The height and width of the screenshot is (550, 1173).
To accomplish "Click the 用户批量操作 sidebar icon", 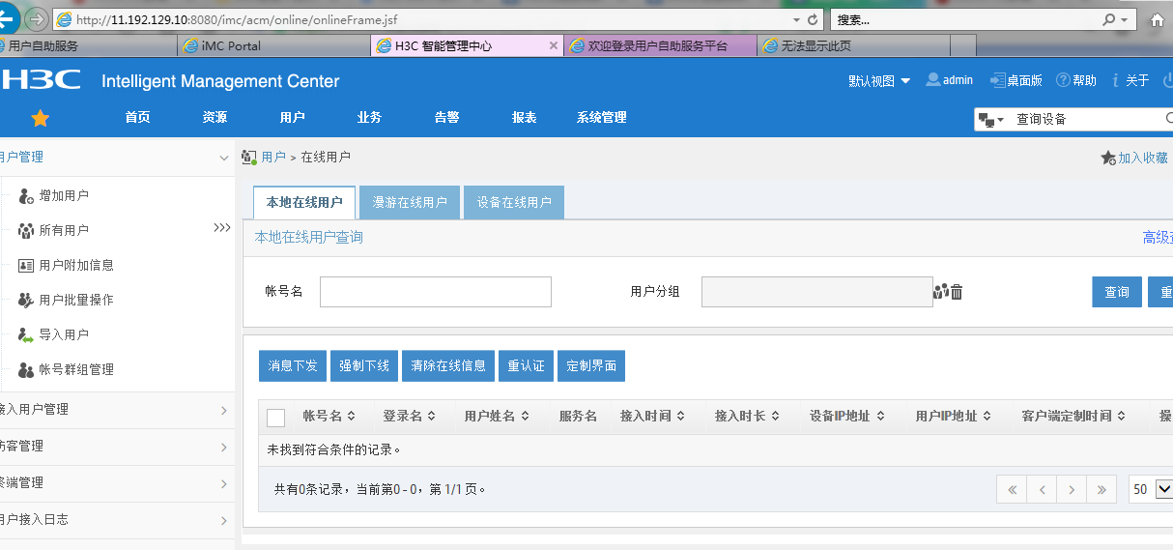I will [x=26, y=300].
